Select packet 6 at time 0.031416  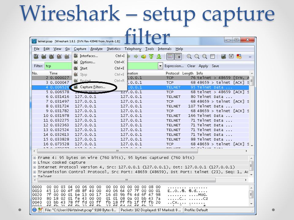coord(140,97)
